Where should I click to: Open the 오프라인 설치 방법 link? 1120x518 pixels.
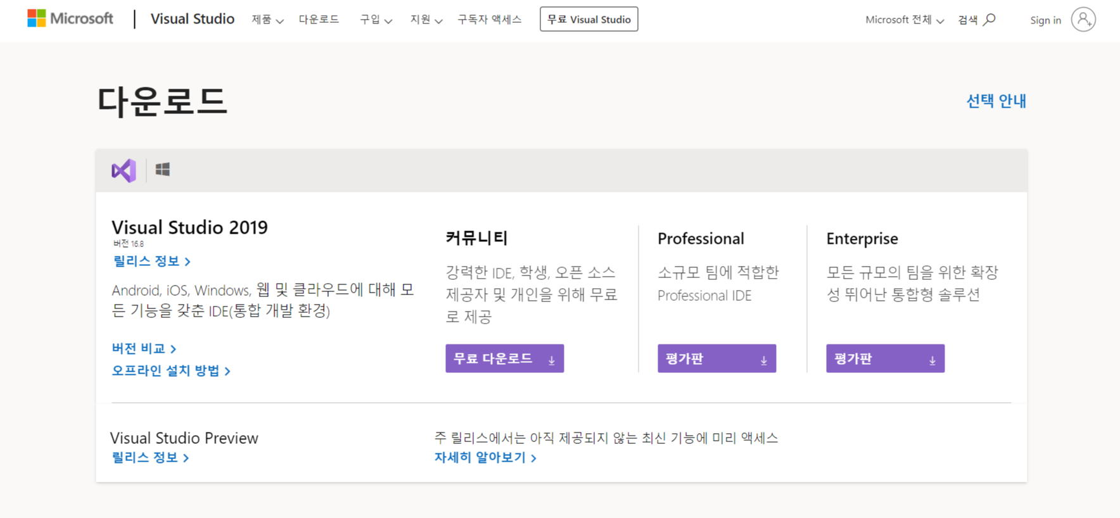[x=171, y=370]
